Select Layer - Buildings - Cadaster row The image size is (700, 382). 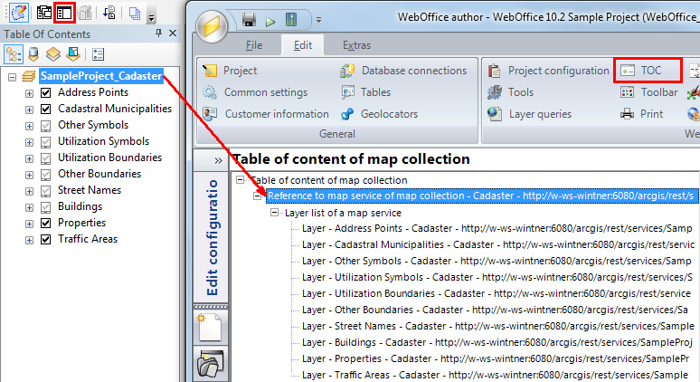click(x=497, y=342)
